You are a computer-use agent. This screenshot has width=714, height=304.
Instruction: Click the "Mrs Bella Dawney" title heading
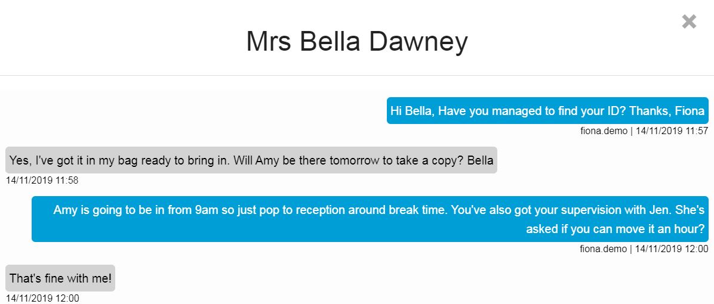(356, 42)
